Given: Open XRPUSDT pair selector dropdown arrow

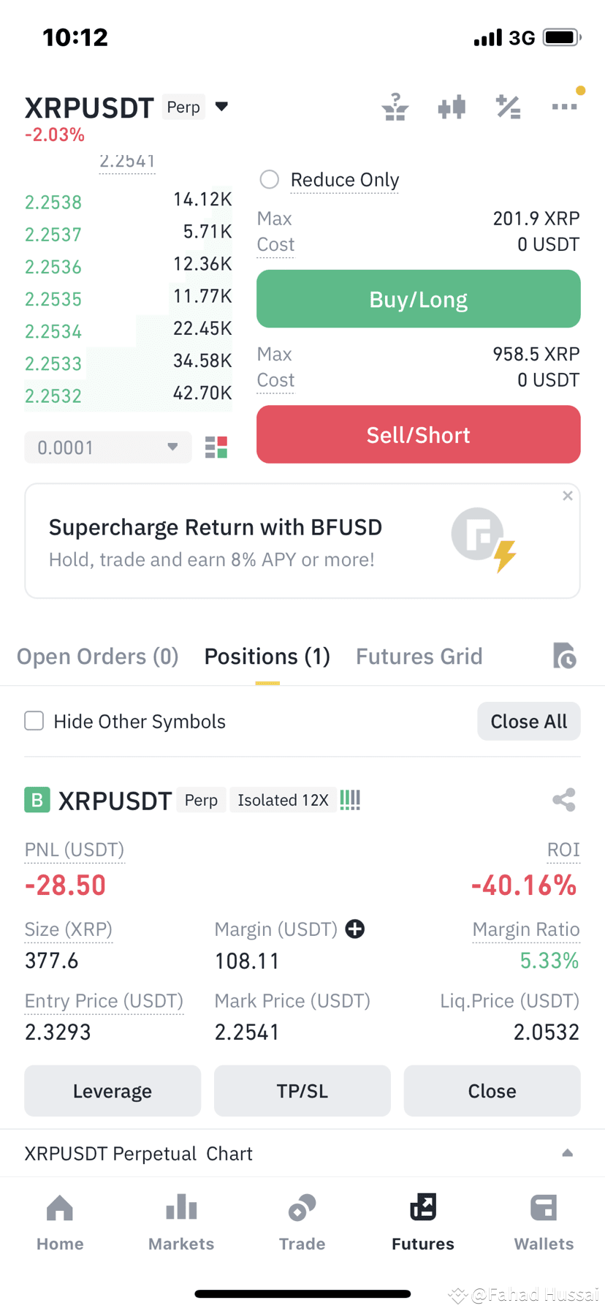Looking at the screenshot, I should click(221, 107).
